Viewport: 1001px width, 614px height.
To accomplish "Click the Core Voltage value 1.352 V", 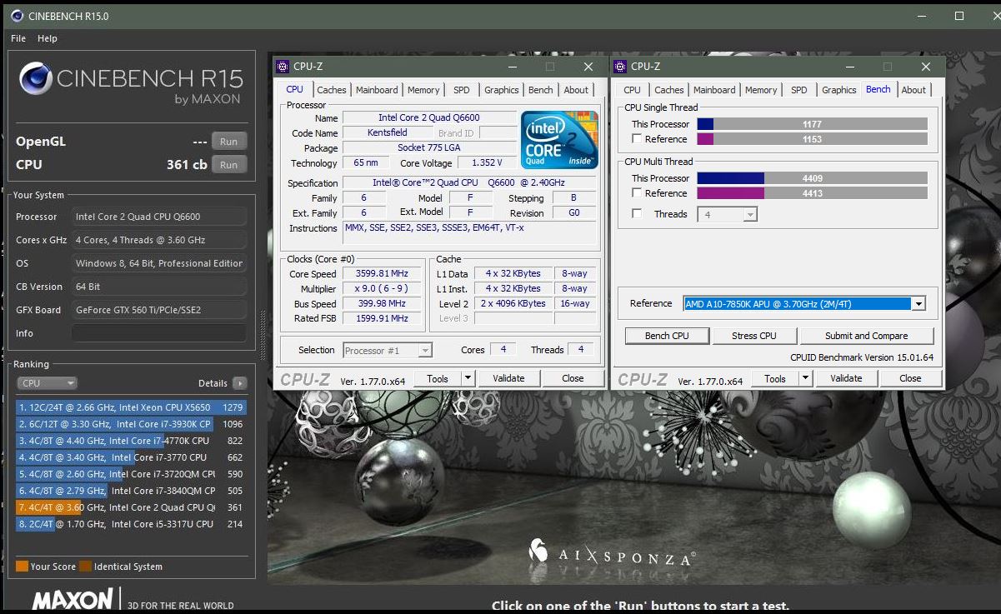I will tap(488, 163).
